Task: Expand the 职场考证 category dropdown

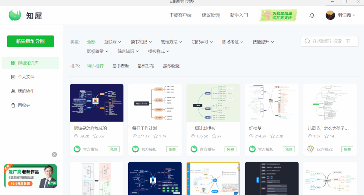Action: click(x=233, y=42)
